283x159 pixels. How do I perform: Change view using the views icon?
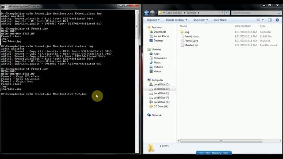click(258, 20)
